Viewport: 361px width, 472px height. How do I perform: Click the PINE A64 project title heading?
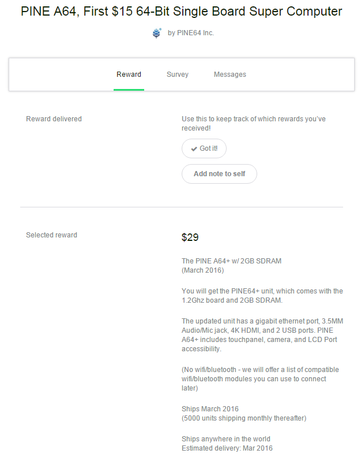click(x=181, y=12)
